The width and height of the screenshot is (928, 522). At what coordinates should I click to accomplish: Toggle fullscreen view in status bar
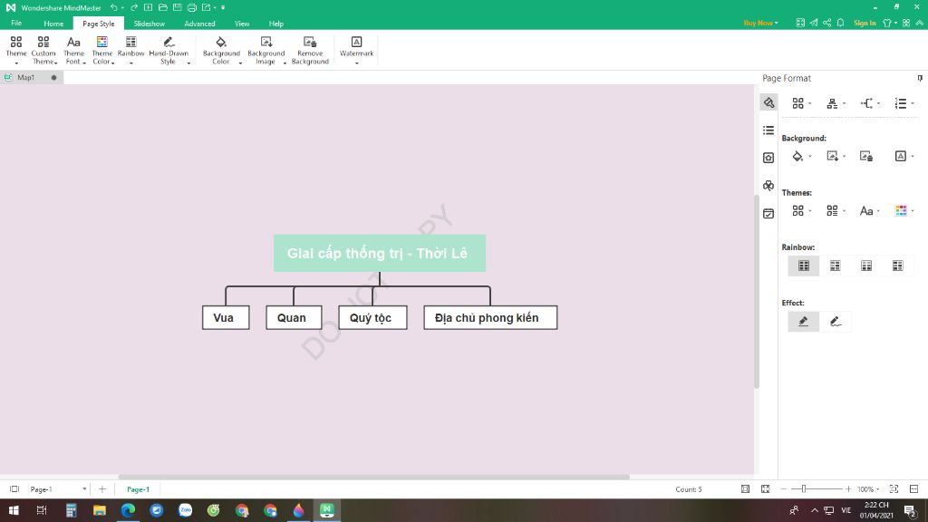click(x=765, y=488)
